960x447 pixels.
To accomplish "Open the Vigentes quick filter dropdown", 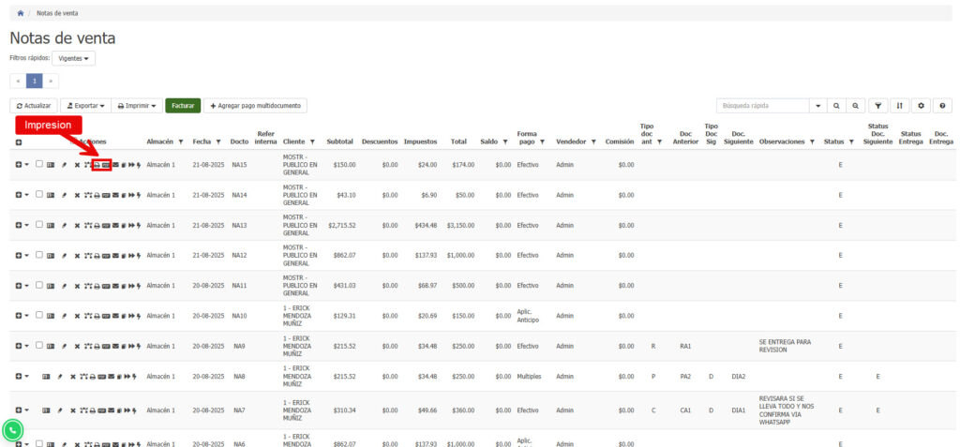I will [x=73, y=59].
